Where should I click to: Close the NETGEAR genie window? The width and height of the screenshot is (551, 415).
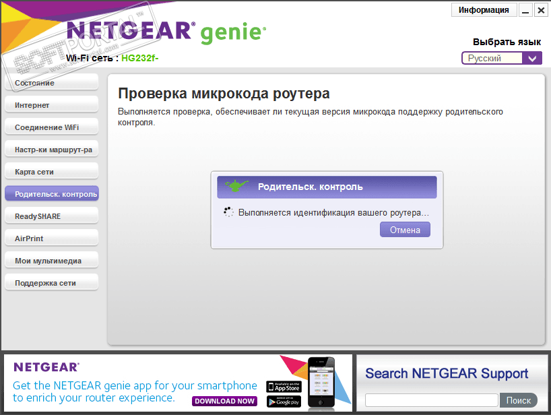pos(541,10)
